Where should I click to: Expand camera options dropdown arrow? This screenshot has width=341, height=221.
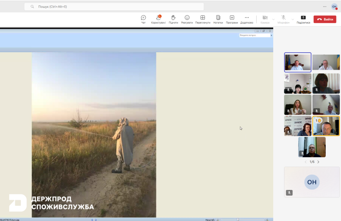(273, 19)
